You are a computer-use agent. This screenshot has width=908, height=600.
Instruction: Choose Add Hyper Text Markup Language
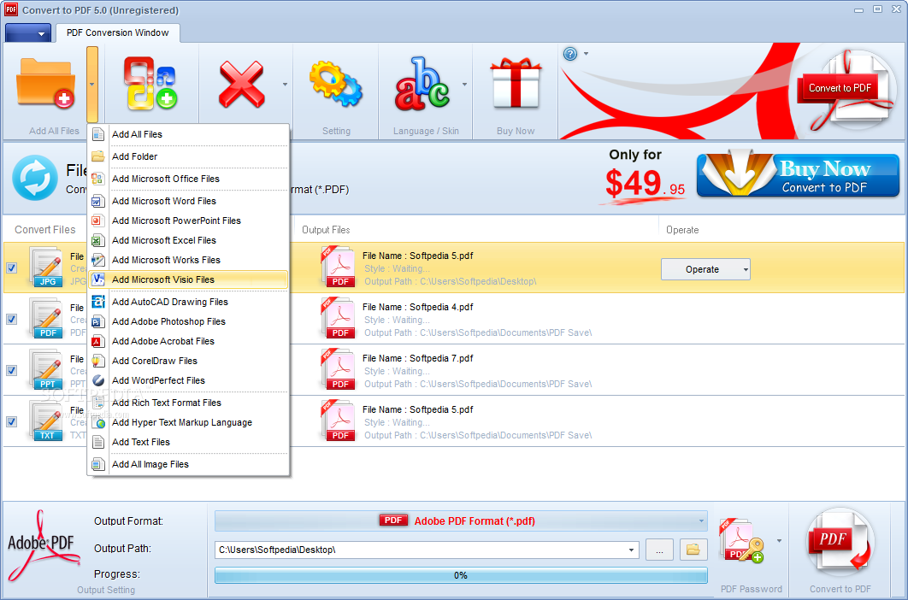pyautogui.click(x=188, y=422)
